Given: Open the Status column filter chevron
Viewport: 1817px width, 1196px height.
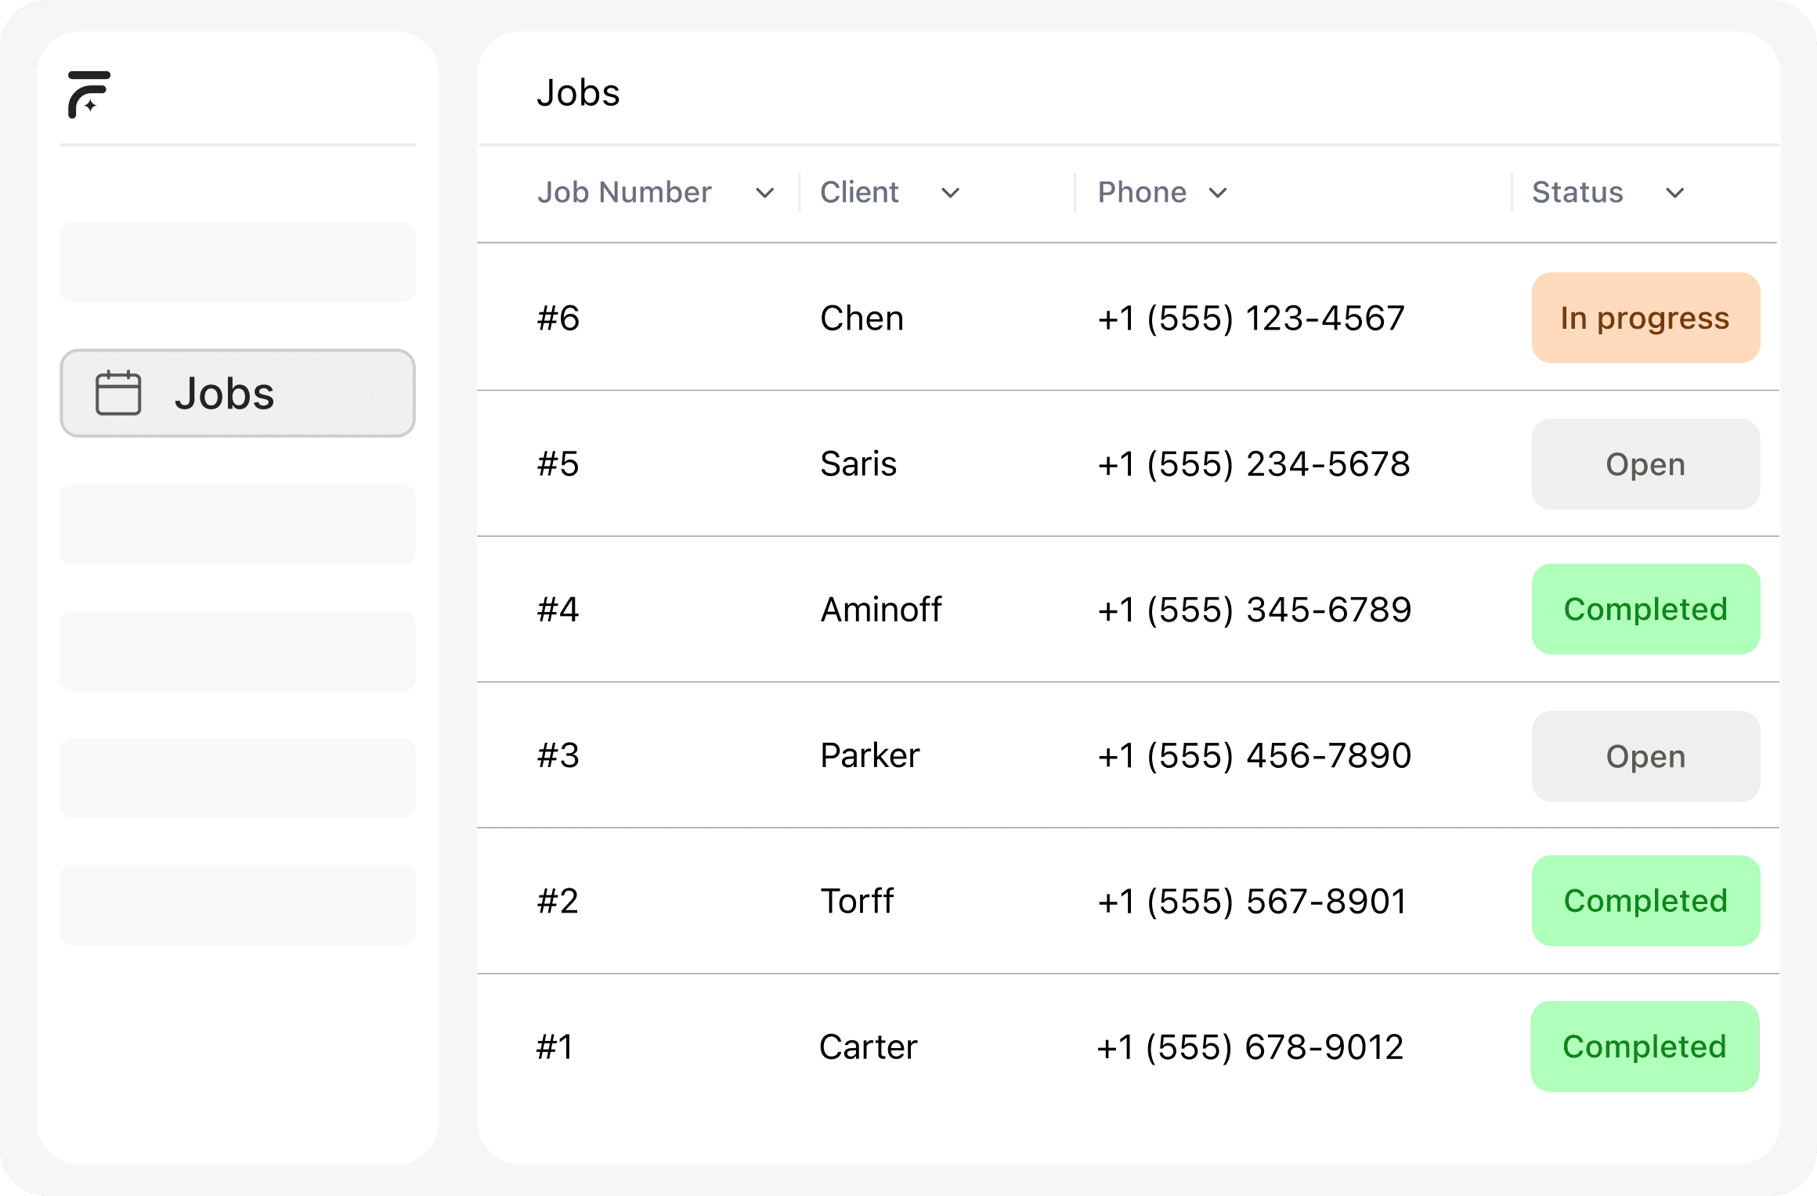Looking at the screenshot, I should [1674, 193].
